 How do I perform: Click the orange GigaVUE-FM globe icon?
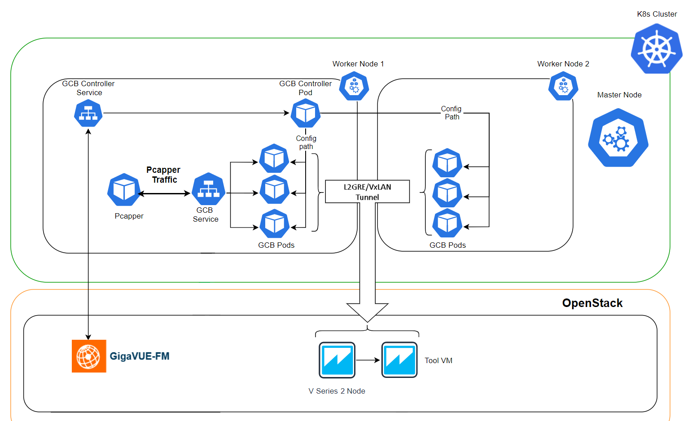click(89, 356)
